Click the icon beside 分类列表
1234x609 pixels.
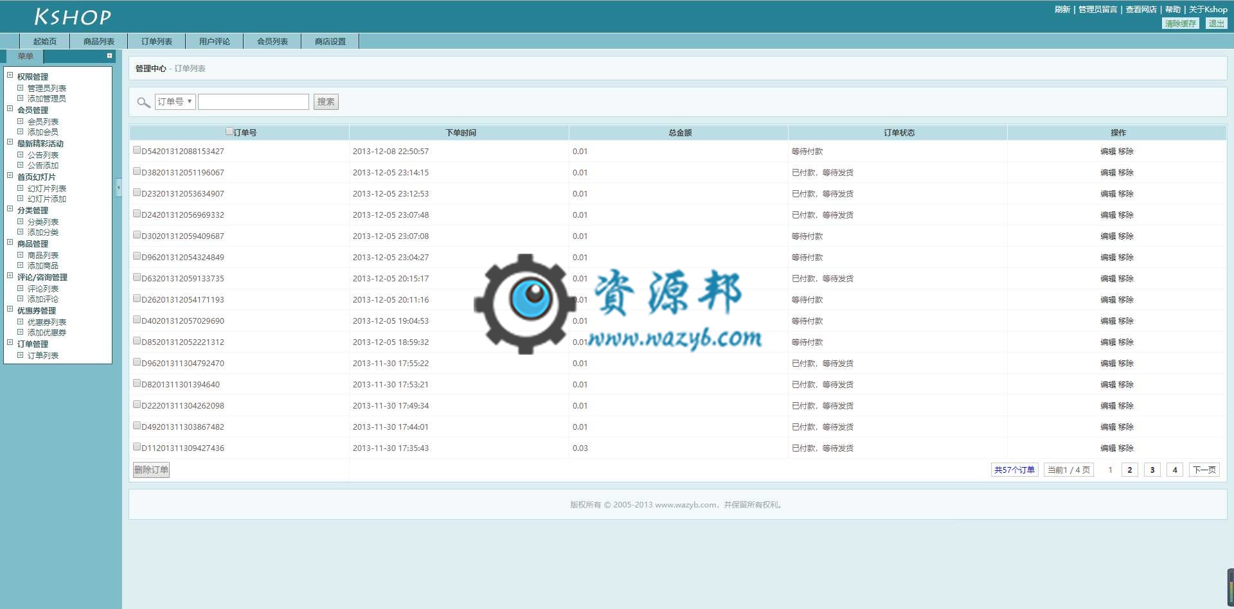point(20,222)
